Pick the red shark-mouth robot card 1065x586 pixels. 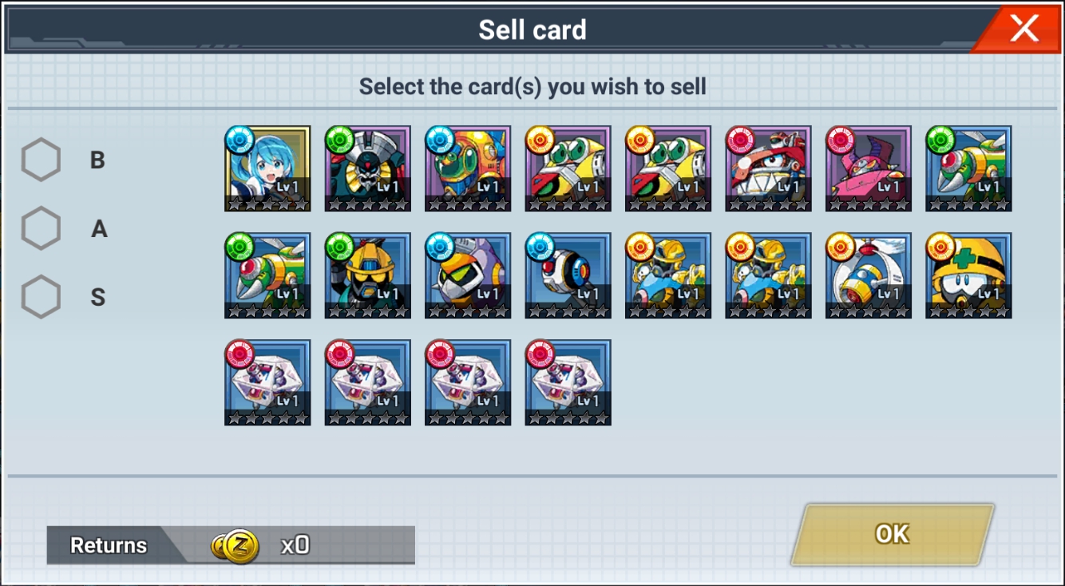[x=769, y=168]
